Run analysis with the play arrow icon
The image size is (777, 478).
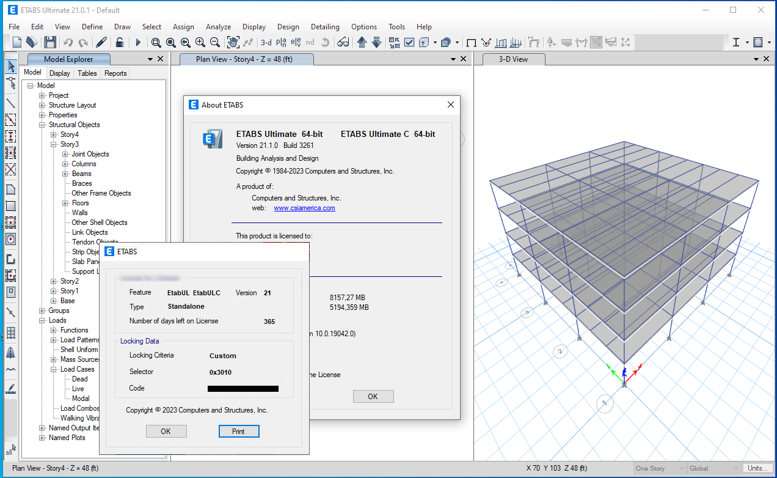click(138, 42)
